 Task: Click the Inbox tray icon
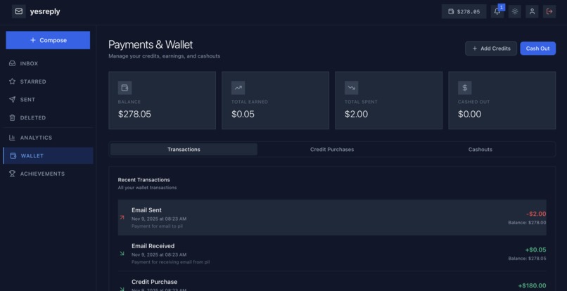[x=12, y=64]
